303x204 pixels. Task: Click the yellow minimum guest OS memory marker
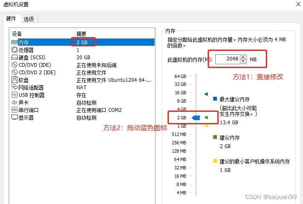pyautogui.click(x=206, y=126)
